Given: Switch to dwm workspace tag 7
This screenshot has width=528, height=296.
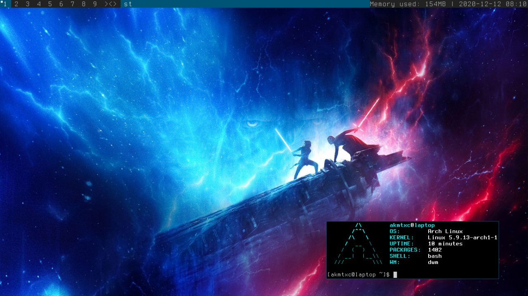Looking at the screenshot, I should coord(72,4).
